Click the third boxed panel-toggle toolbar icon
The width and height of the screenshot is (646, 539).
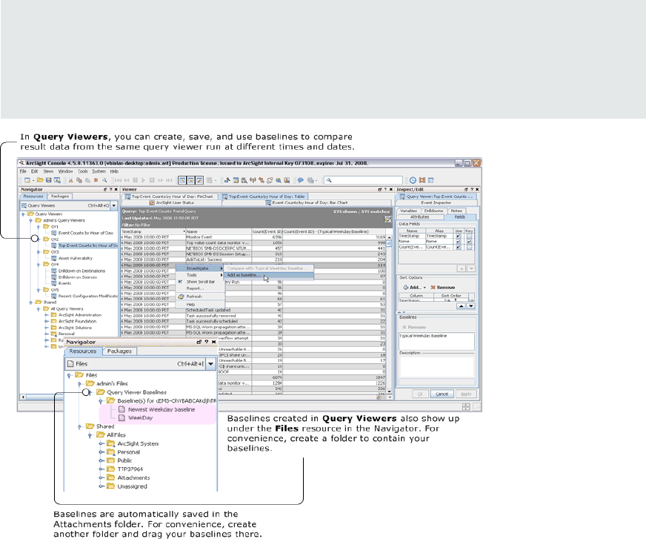tap(199, 180)
